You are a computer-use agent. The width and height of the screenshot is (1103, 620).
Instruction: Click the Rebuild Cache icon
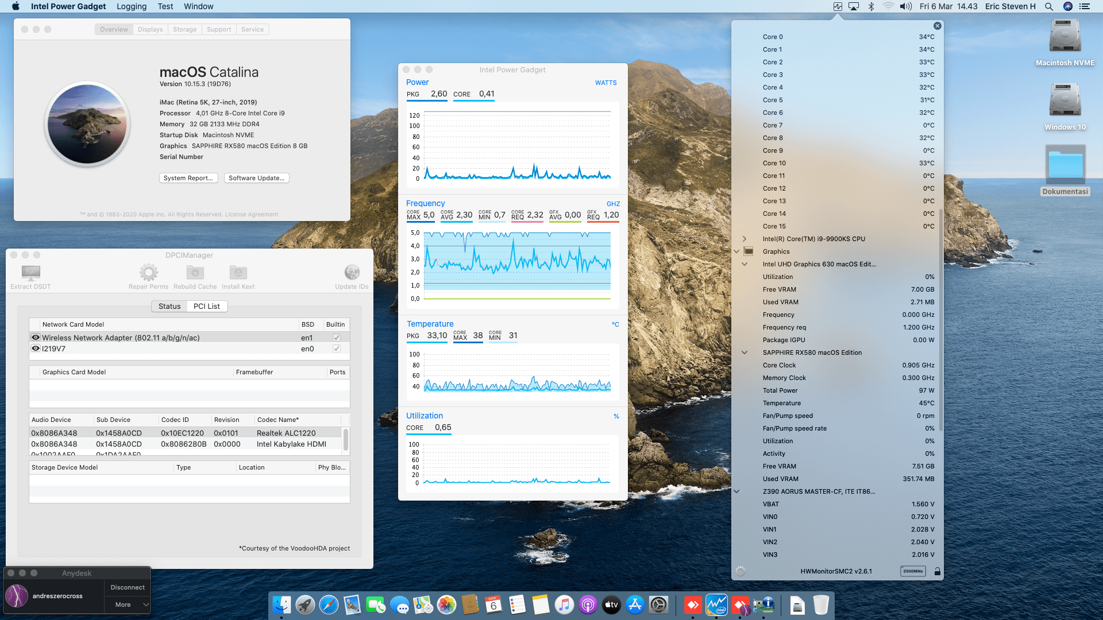pyautogui.click(x=195, y=273)
